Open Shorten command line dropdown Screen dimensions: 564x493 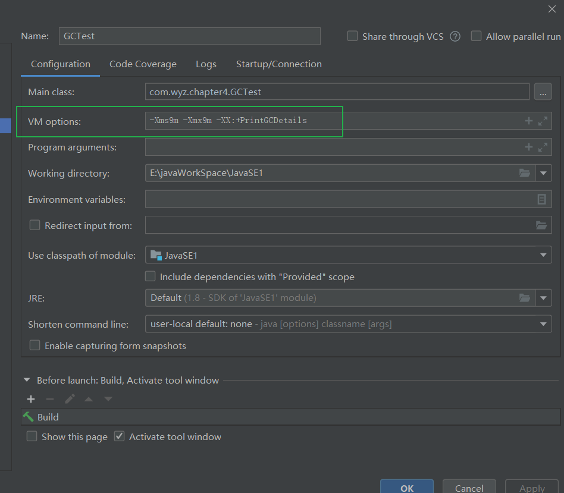pos(543,324)
